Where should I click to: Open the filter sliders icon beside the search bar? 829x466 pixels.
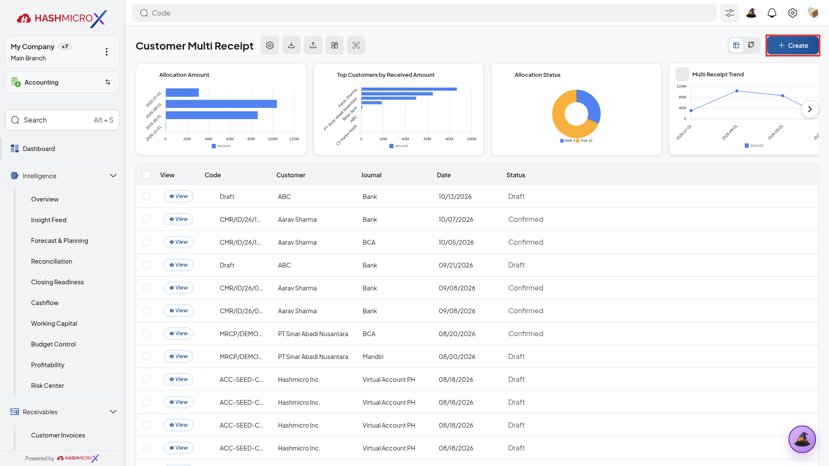(x=730, y=13)
